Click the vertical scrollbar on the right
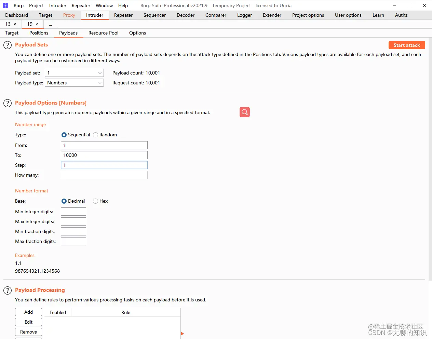The image size is (432, 339). coord(430,159)
